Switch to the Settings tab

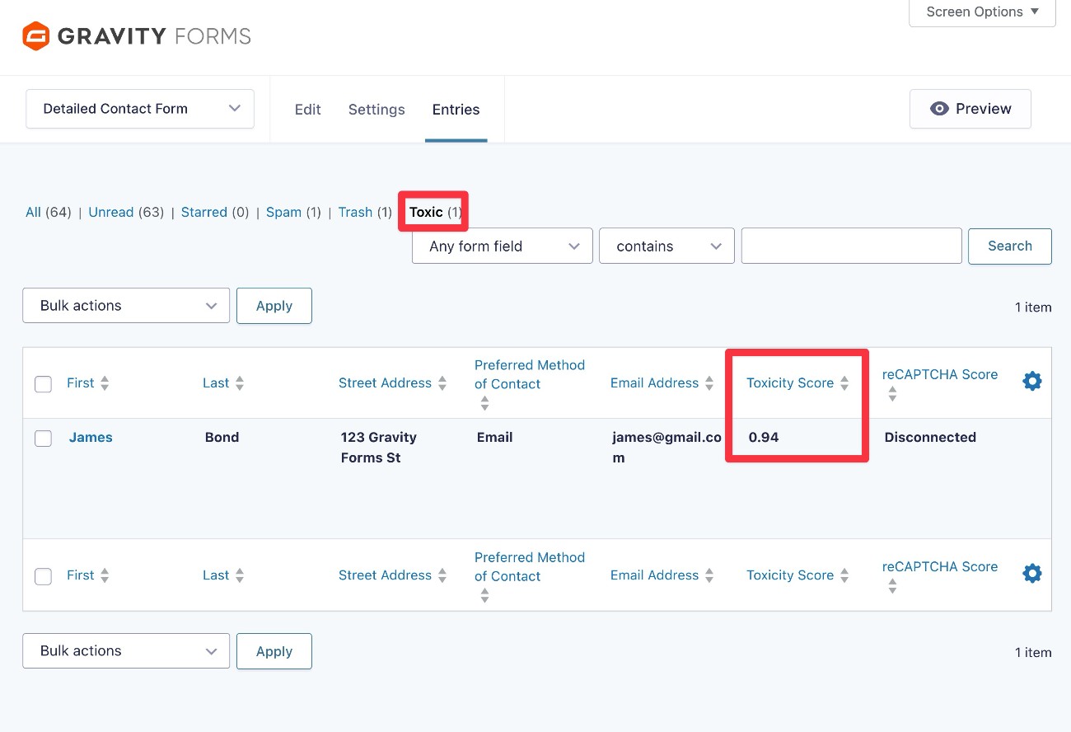coord(376,110)
